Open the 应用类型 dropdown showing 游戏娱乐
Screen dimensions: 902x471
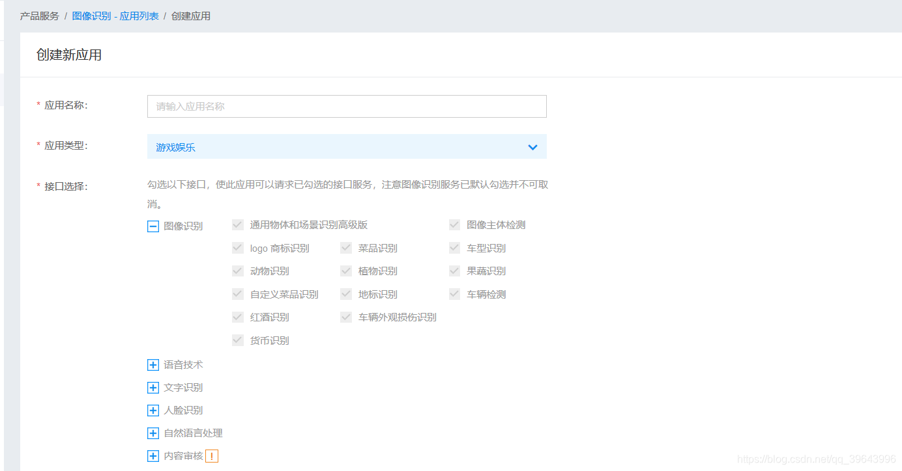tap(347, 146)
